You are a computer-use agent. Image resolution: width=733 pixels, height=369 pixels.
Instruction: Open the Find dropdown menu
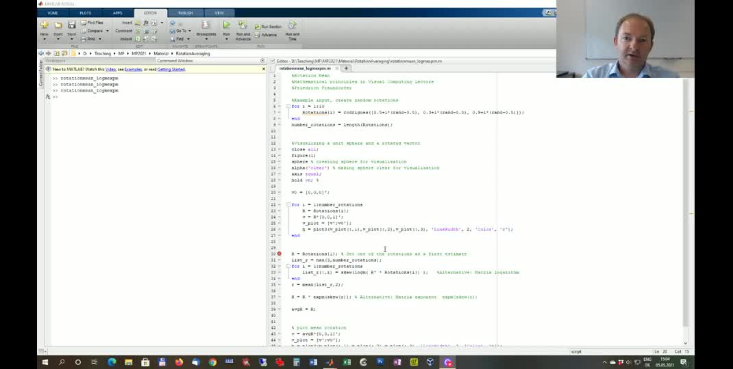point(188,39)
